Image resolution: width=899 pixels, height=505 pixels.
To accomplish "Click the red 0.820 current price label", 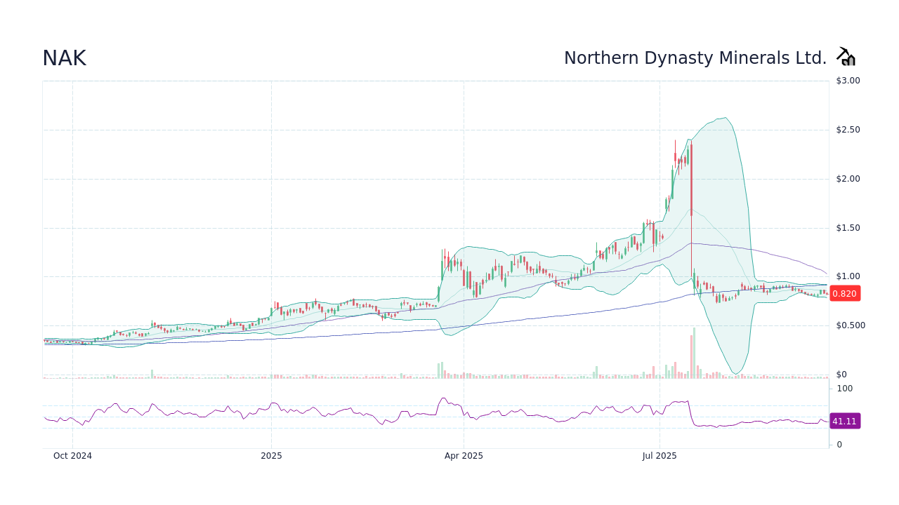I will click(x=844, y=294).
